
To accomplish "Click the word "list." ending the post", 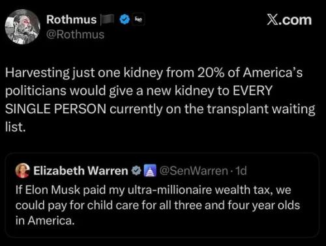I will point(16,127).
